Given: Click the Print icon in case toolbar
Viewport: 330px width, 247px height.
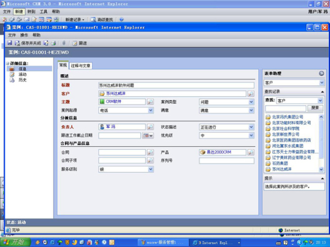Looking at the screenshot, I should [54, 43].
